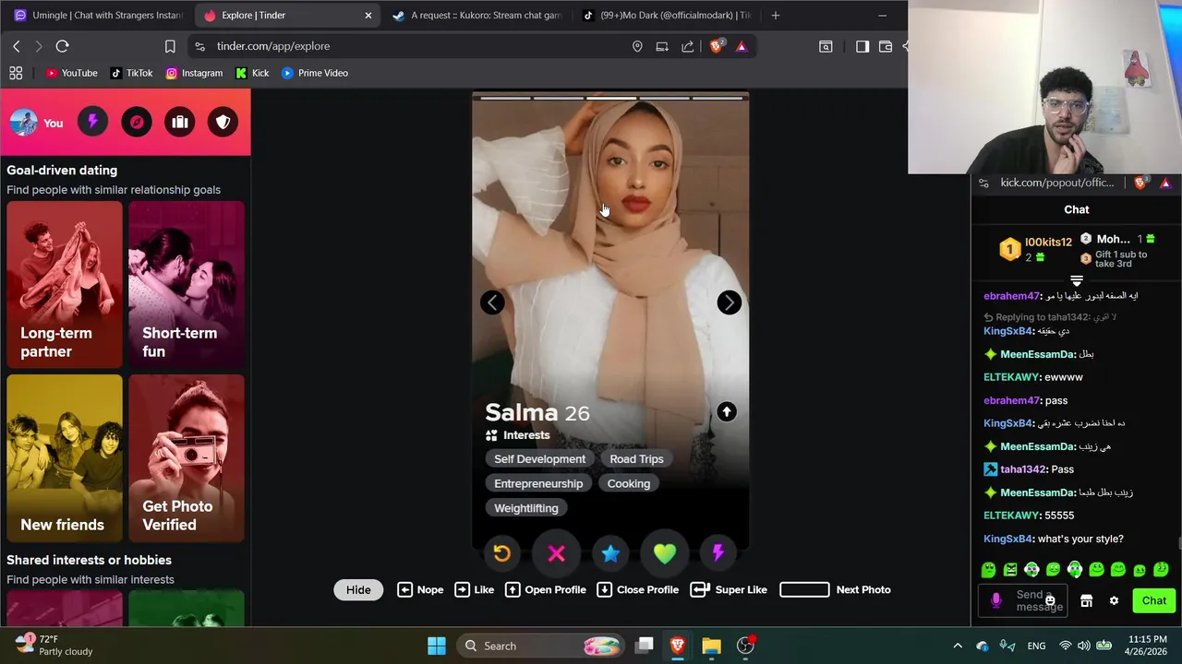Open the Prime Video bookmark
The height and width of the screenshot is (664, 1182).
pos(315,73)
